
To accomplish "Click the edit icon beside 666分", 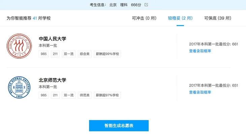I will coord(146,5).
